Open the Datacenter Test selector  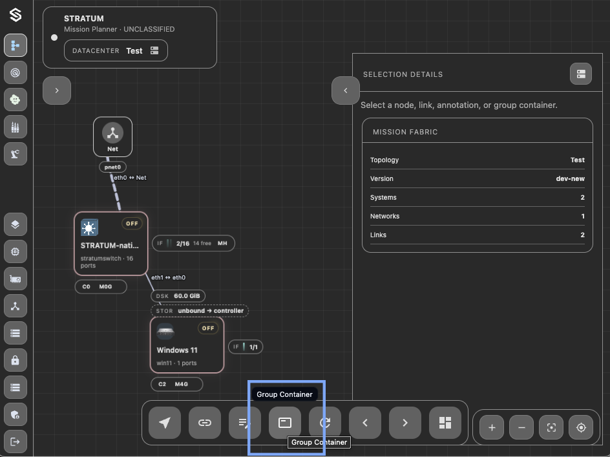(x=116, y=50)
